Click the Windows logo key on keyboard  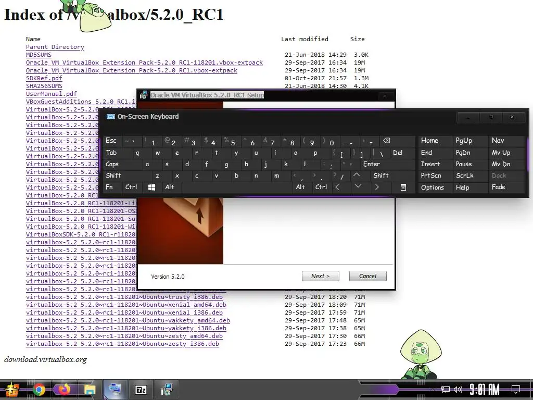151,187
